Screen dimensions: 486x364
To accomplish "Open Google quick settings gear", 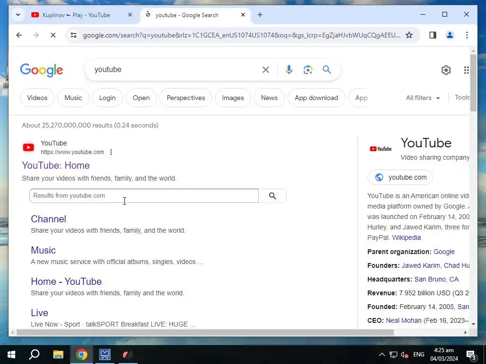I will click(x=446, y=70).
